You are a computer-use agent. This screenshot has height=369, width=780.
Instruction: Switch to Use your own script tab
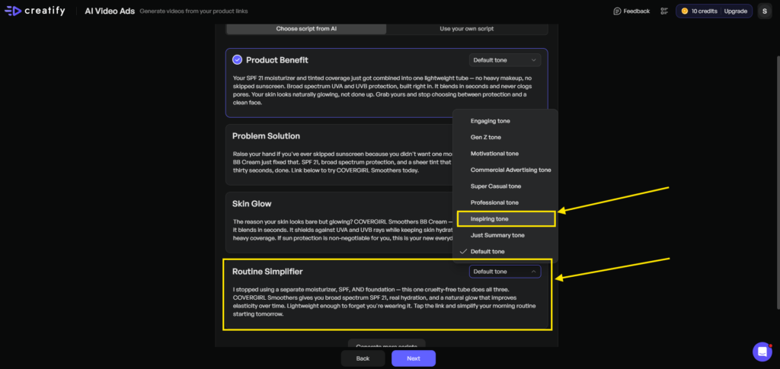[466, 29]
